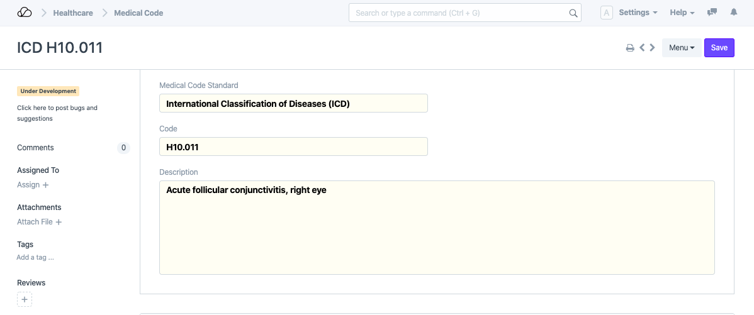Navigate to Medical Code breadcrumb

(138, 13)
